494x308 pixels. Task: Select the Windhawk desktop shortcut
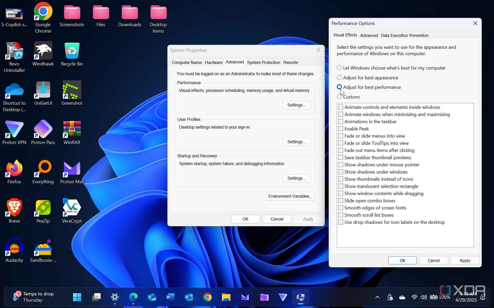pyautogui.click(x=43, y=54)
